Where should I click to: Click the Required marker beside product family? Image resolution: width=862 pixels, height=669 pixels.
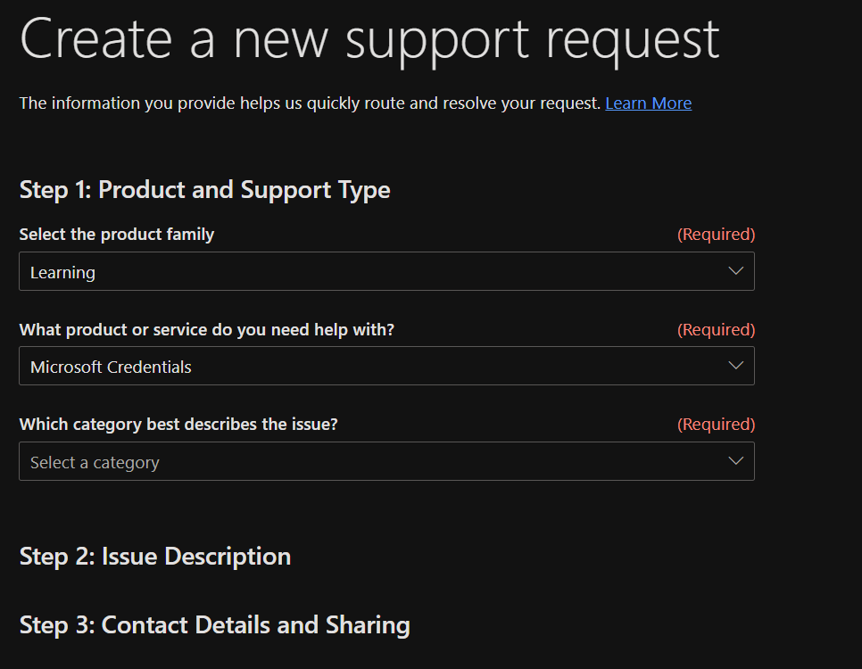pos(716,235)
